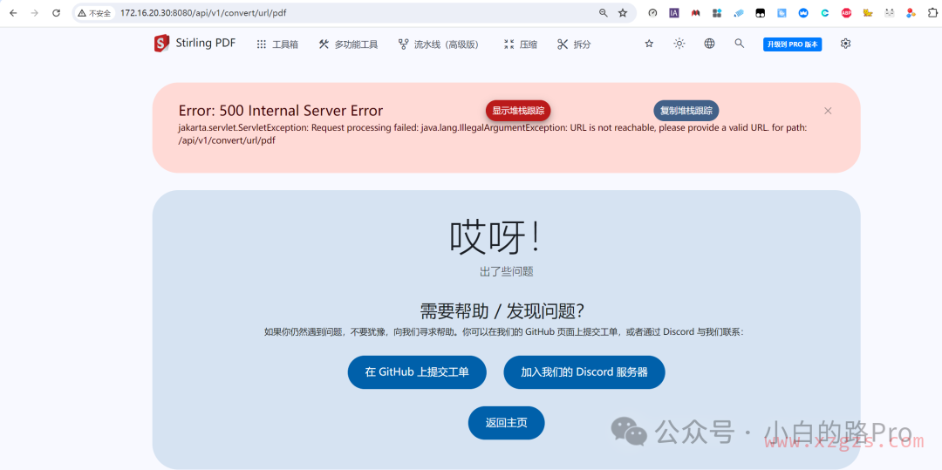Open the 工具箱 toolbox menu
The height and width of the screenshot is (470, 942).
click(277, 44)
